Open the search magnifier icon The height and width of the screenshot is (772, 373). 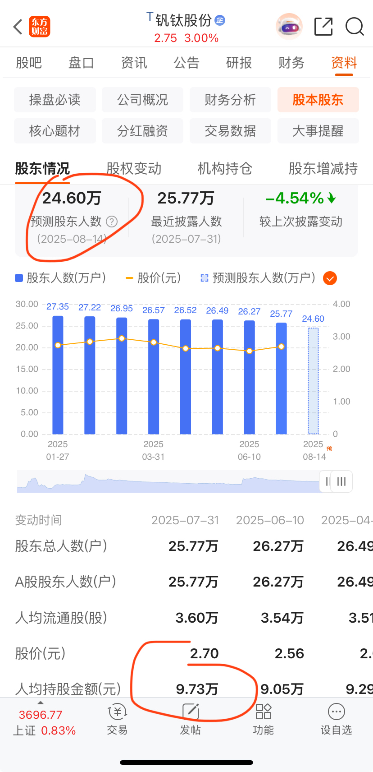[x=355, y=27]
